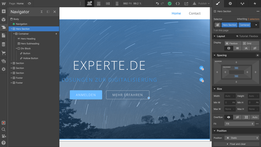This screenshot has width=261, height=147.
Task: Open the Symbols cube panel
Action: tap(4, 19)
